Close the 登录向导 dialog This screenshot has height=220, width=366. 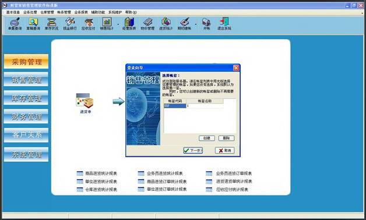236,68
